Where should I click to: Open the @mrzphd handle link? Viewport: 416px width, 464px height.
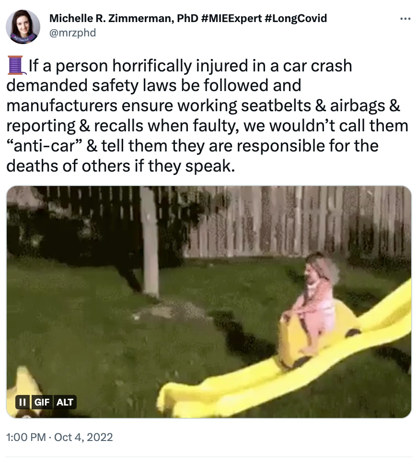pos(72,33)
